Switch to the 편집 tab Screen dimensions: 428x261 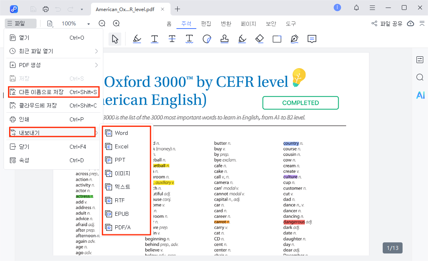206,24
